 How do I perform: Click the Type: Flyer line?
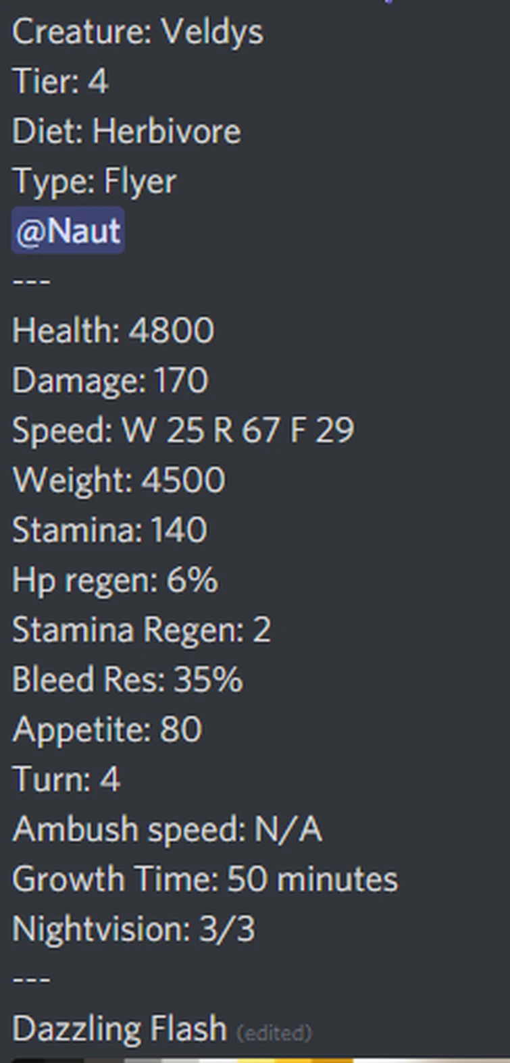point(94,182)
